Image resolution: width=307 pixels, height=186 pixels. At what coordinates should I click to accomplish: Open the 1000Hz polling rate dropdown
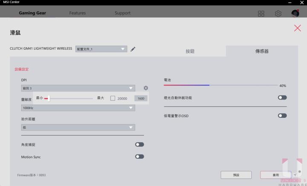[x=78, y=108]
